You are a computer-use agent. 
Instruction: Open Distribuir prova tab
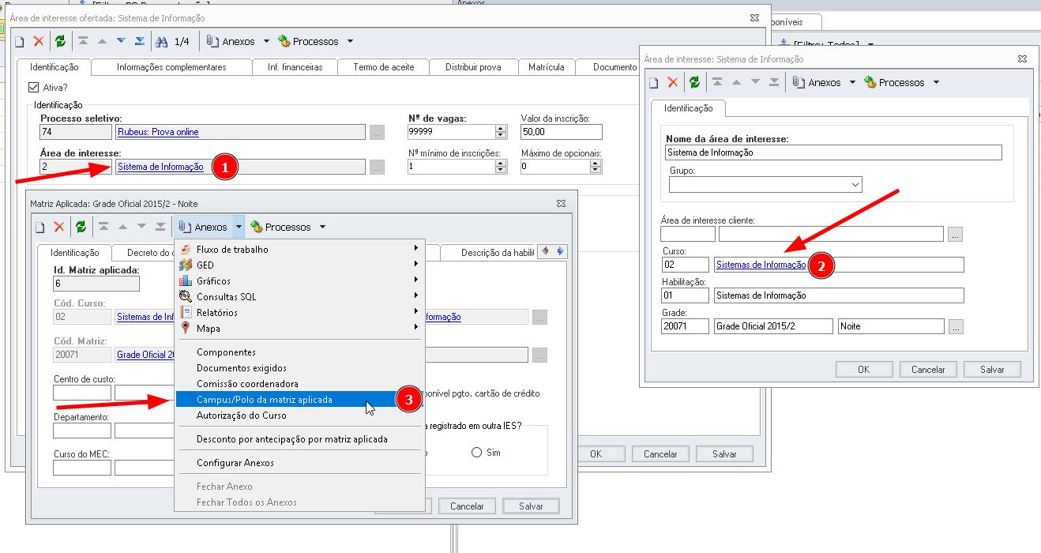click(473, 67)
